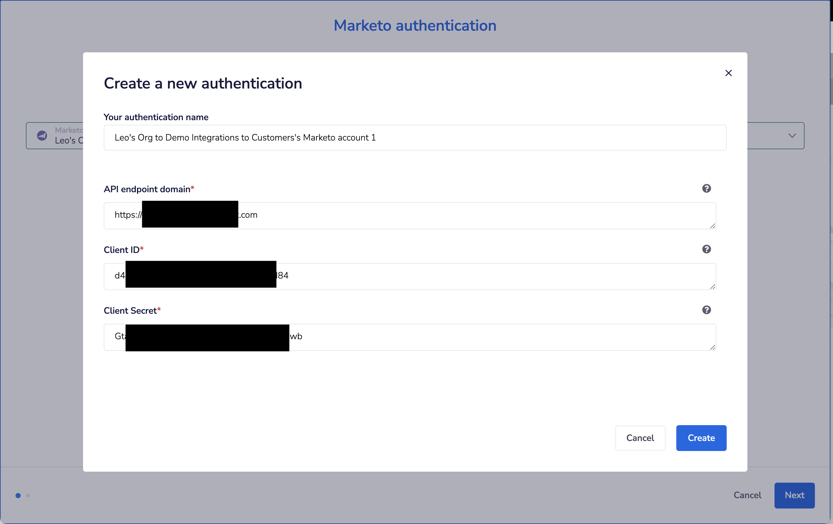Image resolution: width=833 pixels, height=524 pixels.
Task: Click the API endpoint domain field
Action: pos(410,216)
